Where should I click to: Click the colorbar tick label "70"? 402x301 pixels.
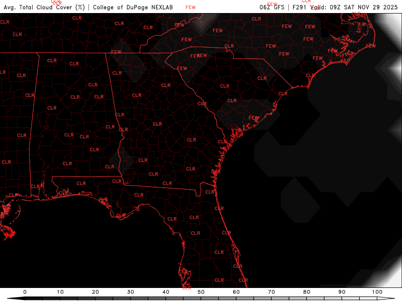click(271, 292)
